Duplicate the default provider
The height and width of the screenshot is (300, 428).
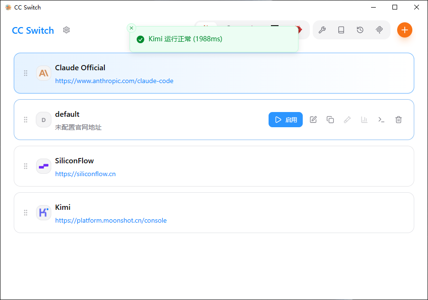point(330,120)
